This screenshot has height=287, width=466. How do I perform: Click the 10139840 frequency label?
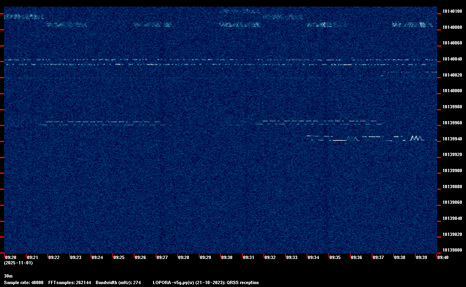[452, 218]
